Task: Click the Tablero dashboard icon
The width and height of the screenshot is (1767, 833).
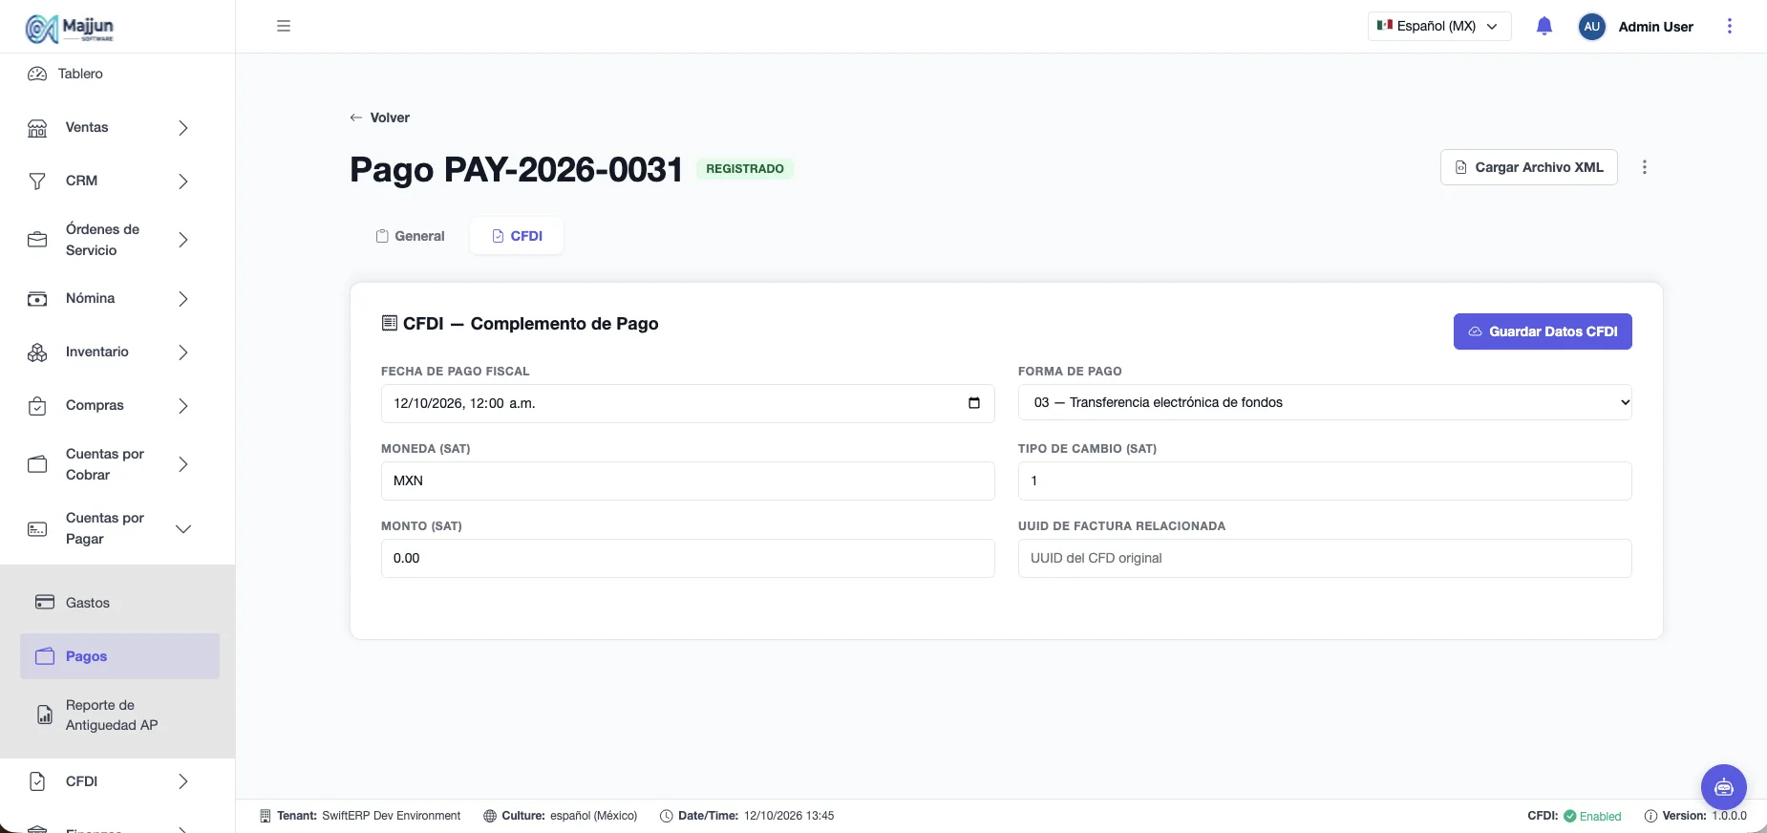Action: click(x=37, y=74)
